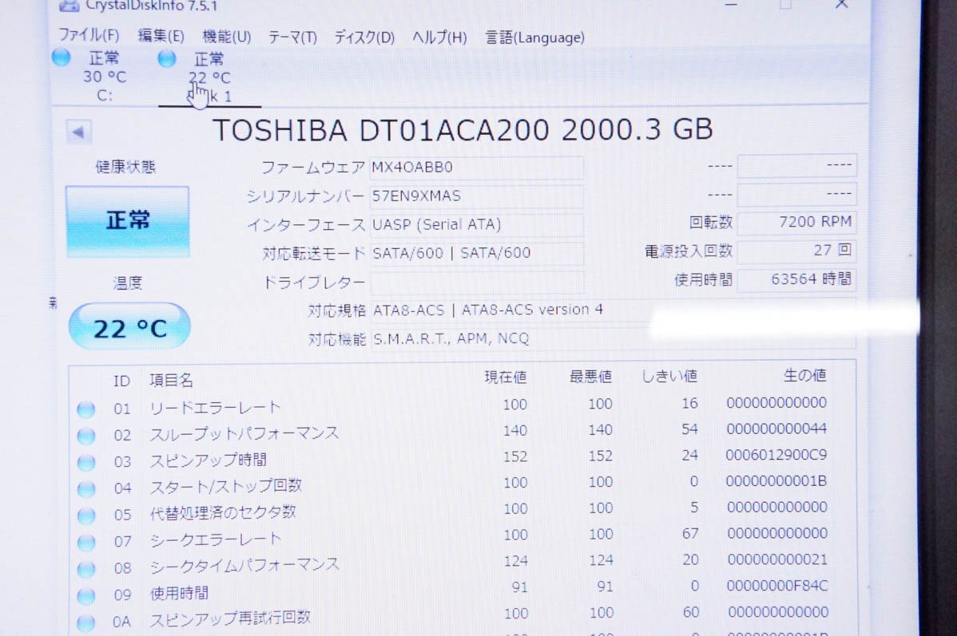Click the status icon for ID 01 row
Image resolution: width=957 pixels, height=636 pixels.
point(86,409)
